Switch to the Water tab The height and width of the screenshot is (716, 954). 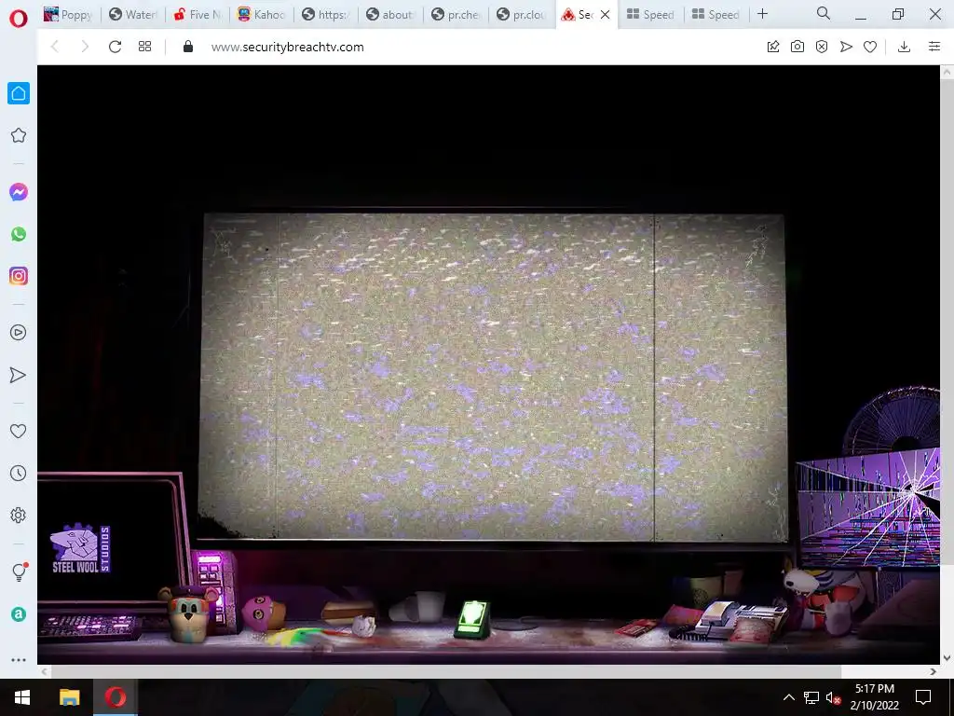tap(133, 15)
